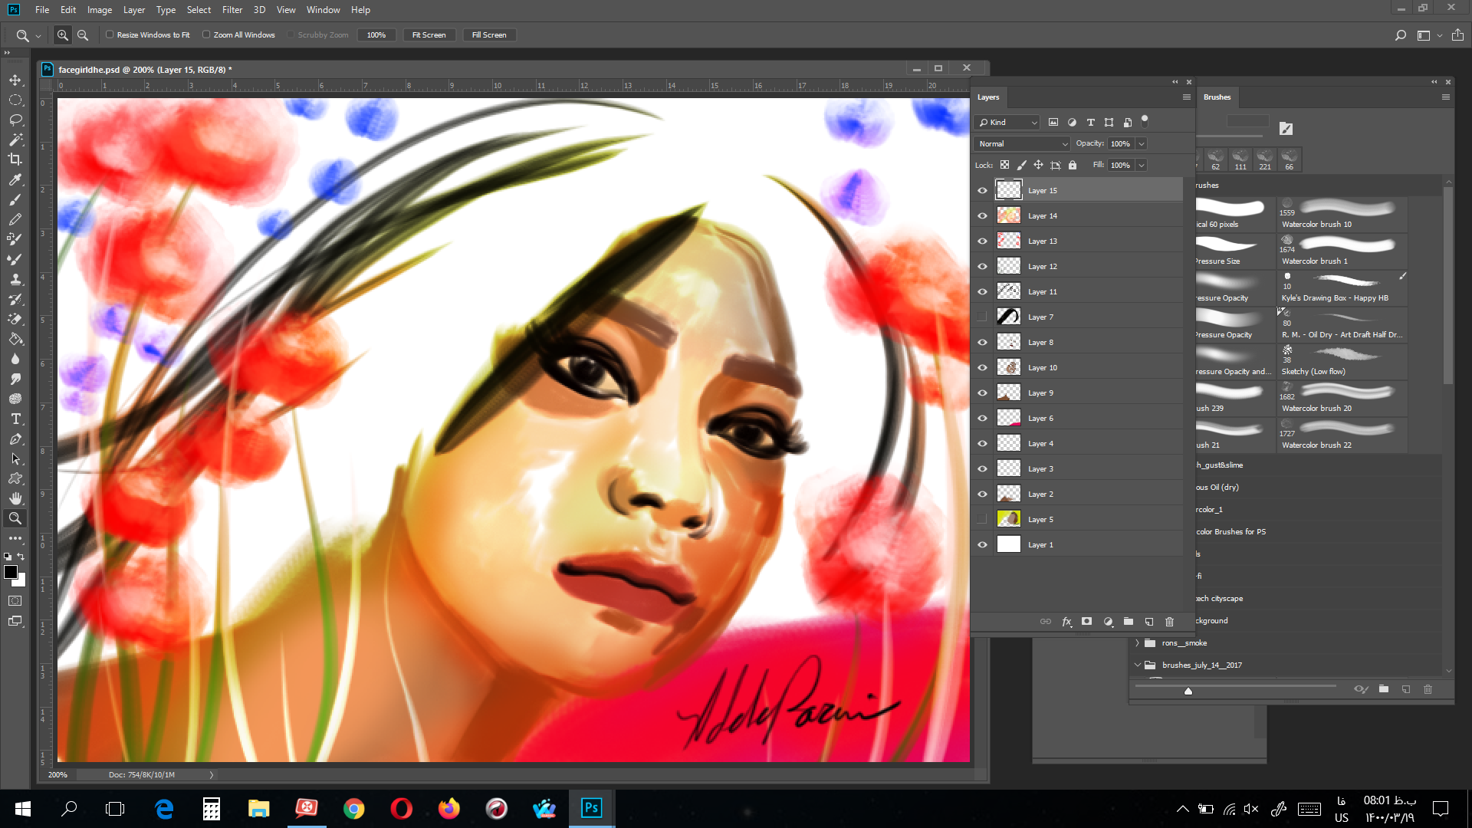Hide Layer 10 visibility eye

[x=982, y=368]
